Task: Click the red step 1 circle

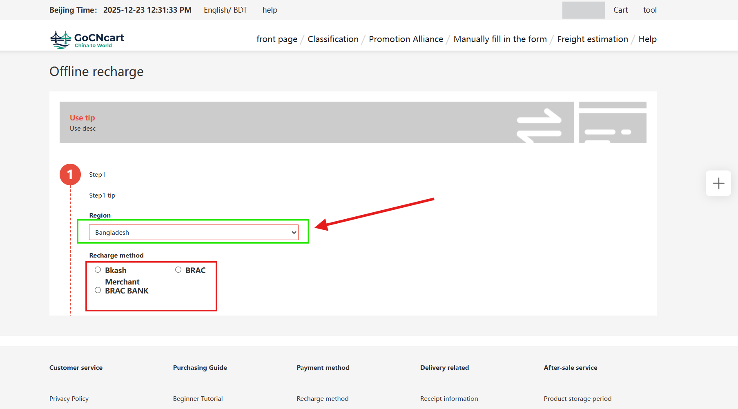Action: 70,174
